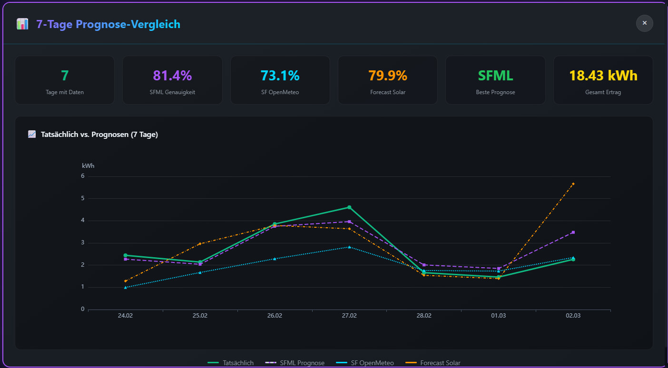Click the 26.02 date label on x-axis
Screen dimensions: 668x368
click(275, 316)
